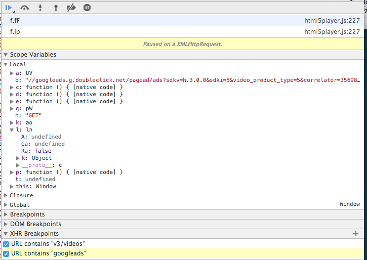The width and height of the screenshot is (367, 260).
Task: Select call stack frame f.lp
Action: pyautogui.click(x=183, y=32)
